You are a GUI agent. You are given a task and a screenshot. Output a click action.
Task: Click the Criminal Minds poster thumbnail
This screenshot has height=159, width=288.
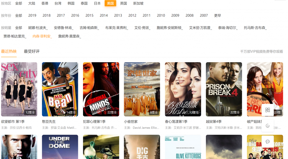[x=101, y=89]
